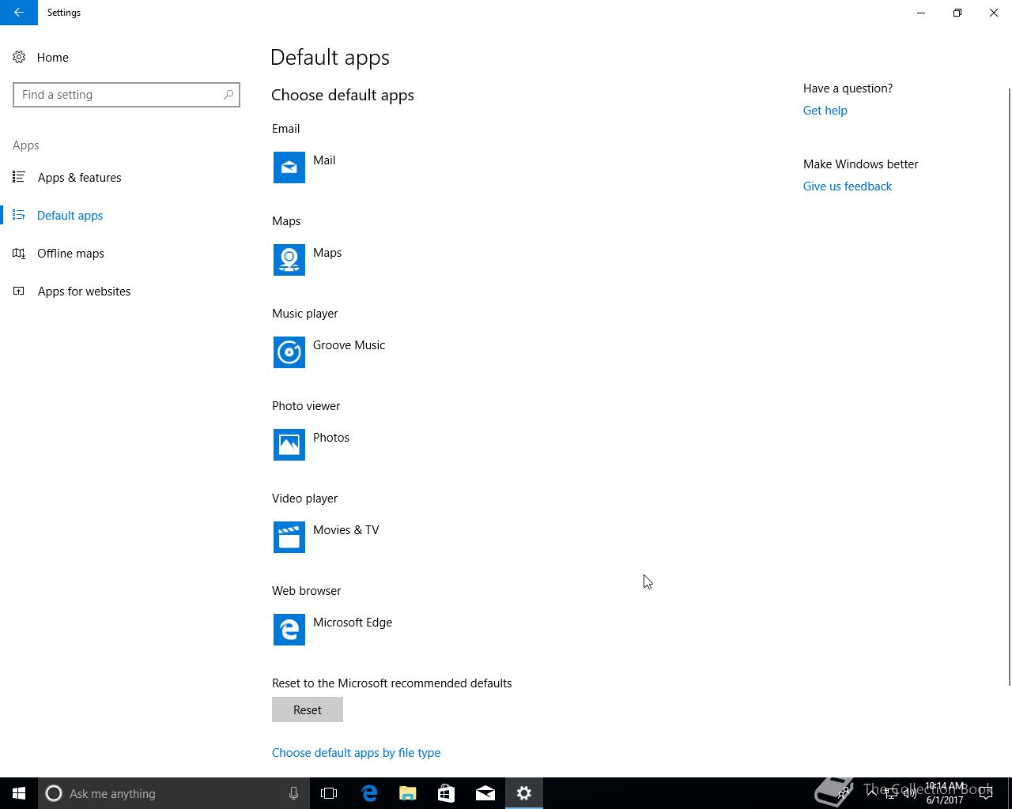The height and width of the screenshot is (809, 1012).
Task: Open the Action Center notification icon
Action: click(987, 793)
